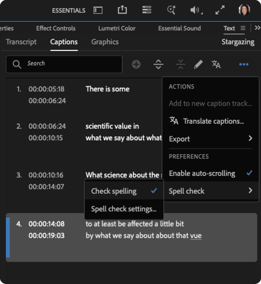Click the translate icon beside Translate captions
261x284 pixels.
[174, 121]
